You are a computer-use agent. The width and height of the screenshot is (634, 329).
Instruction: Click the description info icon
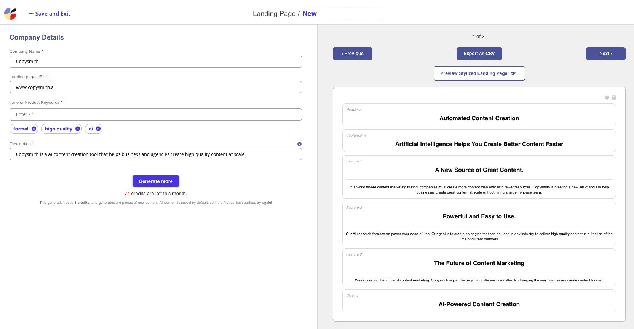299,144
